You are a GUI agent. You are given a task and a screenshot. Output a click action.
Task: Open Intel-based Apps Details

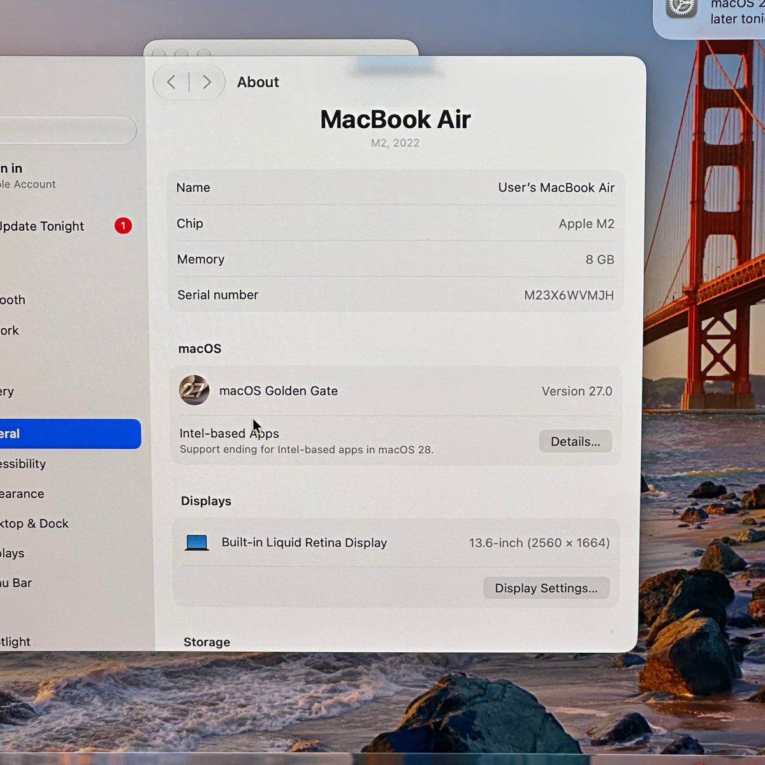tap(575, 441)
